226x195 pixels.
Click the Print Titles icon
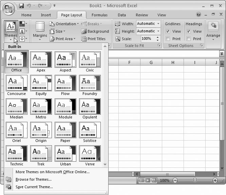(x=84, y=39)
